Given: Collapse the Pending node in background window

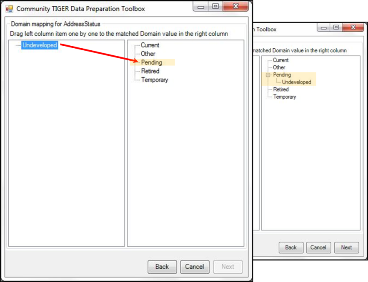Looking at the screenshot, I should click(x=268, y=75).
